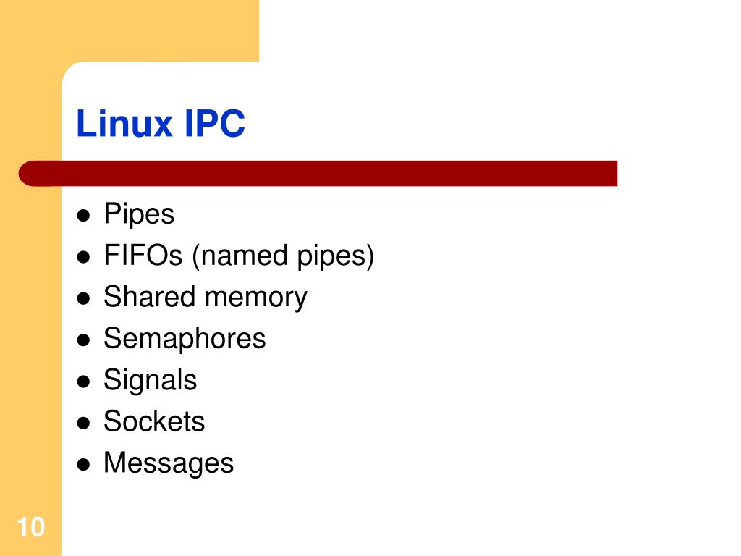
Task: Click the bullet dot beside Semaphores
Action: pyautogui.click(x=83, y=340)
